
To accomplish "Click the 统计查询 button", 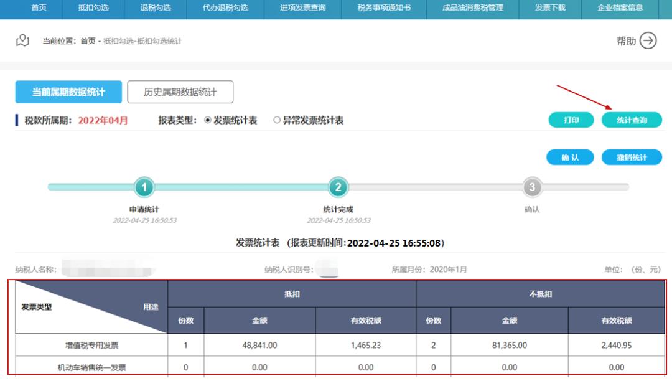I will (x=633, y=120).
